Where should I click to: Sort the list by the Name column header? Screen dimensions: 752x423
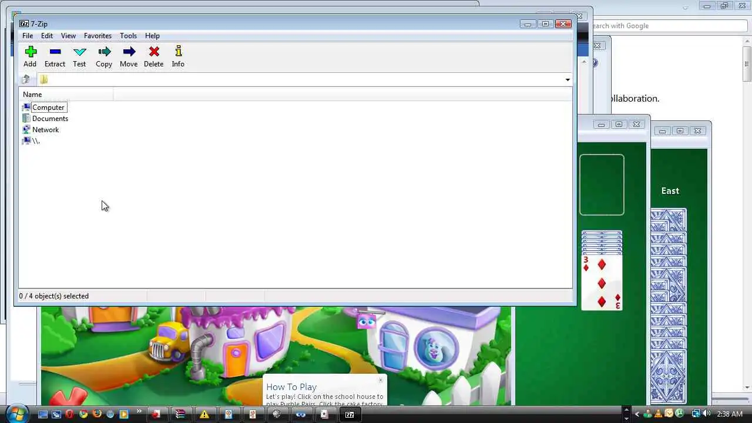(66, 95)
